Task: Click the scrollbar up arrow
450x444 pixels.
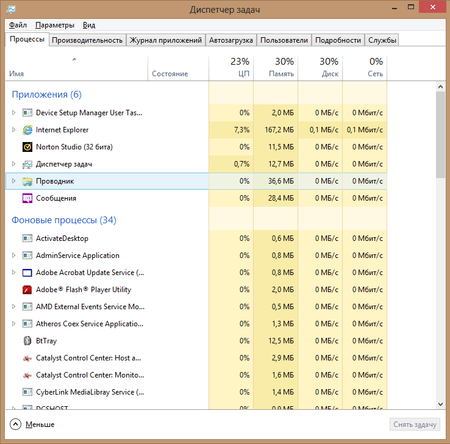Action: 440,87
